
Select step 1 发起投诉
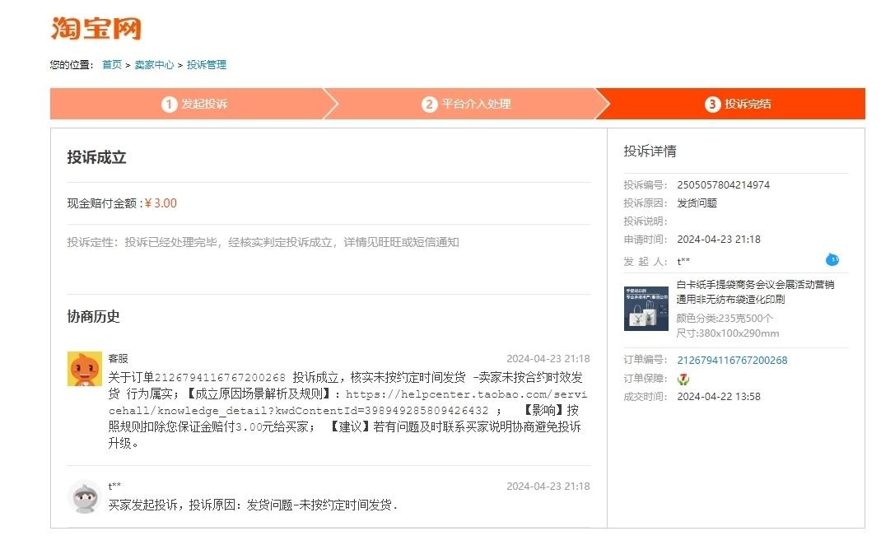193,104
